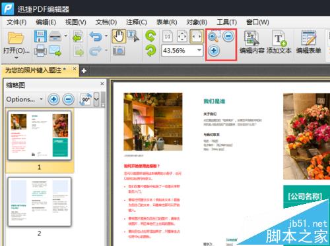
Task: Open the 视图(V) menu
Action: [76, 22]
